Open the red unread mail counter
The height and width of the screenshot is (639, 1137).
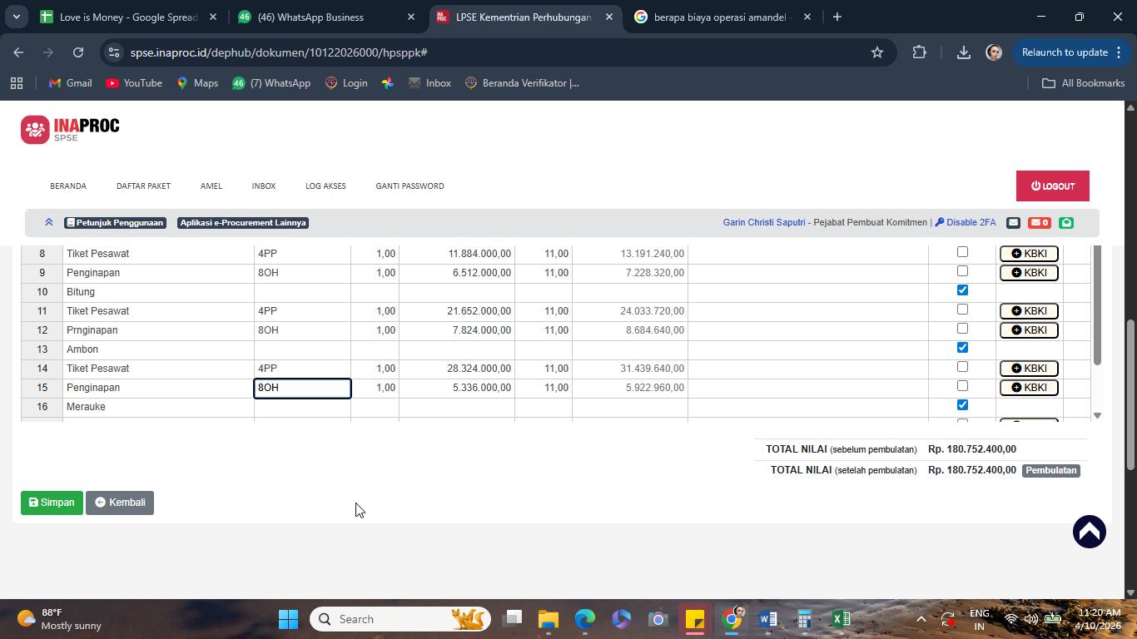click(x=1039, y=222)
